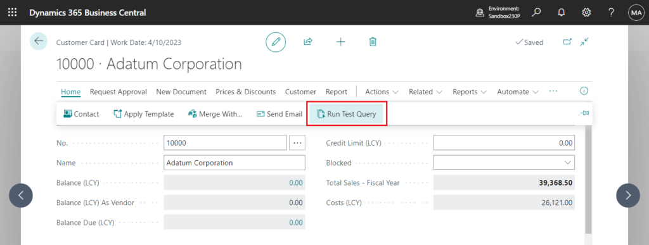Open the page in a new window
649x245 pixels.
click(x=567, y=42)
